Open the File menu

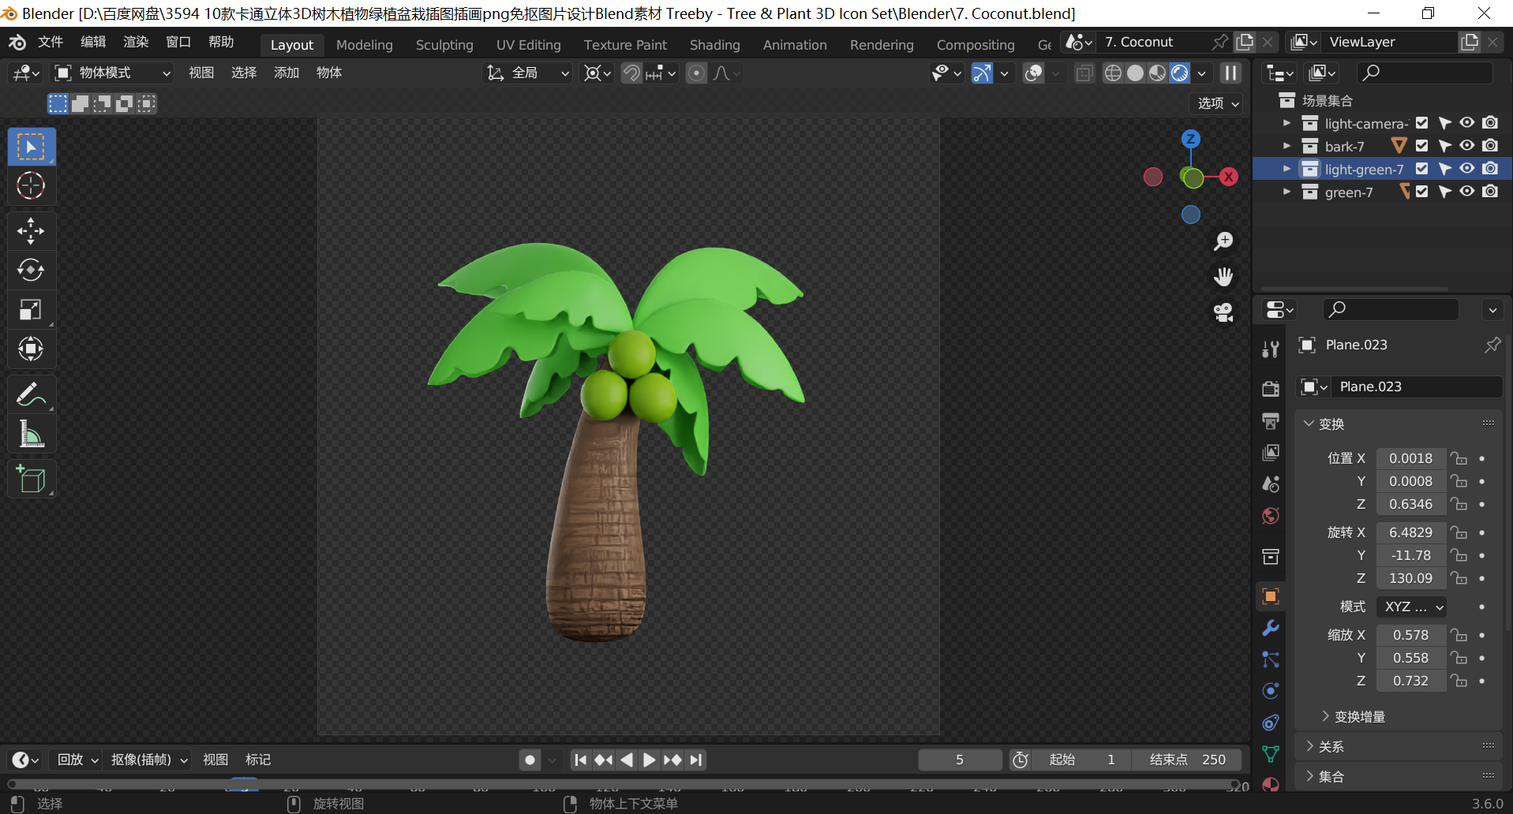(x=51, y=43)
